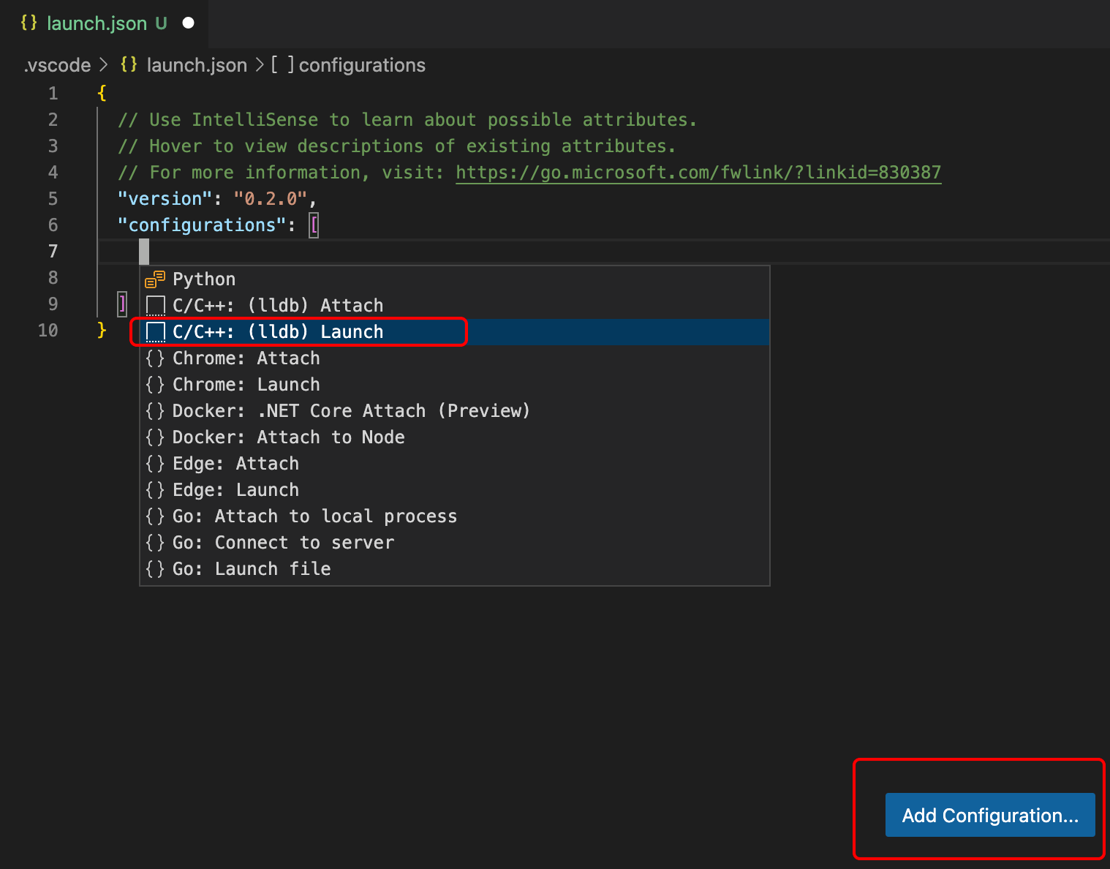Click line number 6 in gutter
The height and width of the screenshot is (869, 1110).
53,225
